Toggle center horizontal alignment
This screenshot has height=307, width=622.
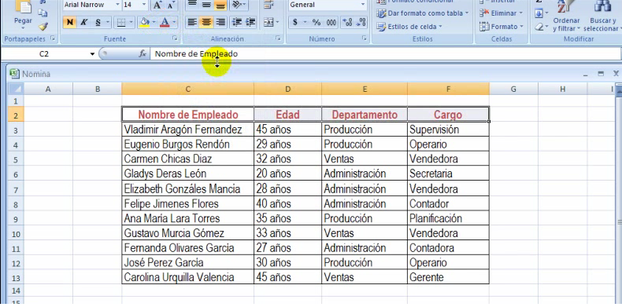click(x=205, y=23)
